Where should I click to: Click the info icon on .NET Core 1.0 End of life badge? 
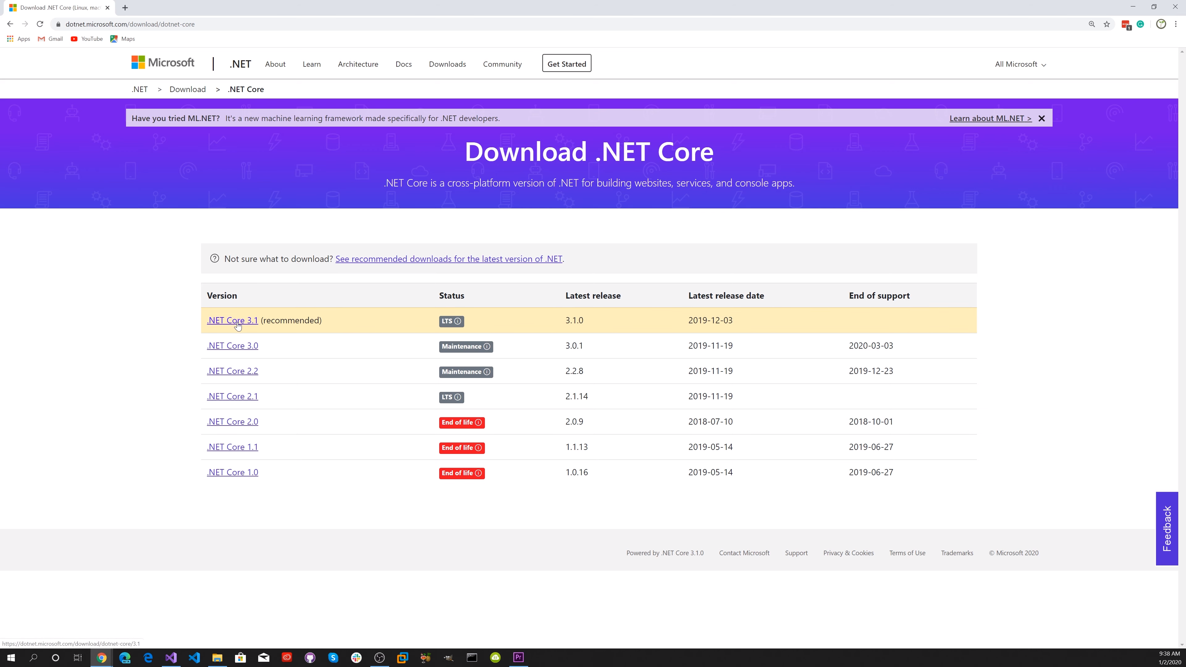click(x=478, y=473)
